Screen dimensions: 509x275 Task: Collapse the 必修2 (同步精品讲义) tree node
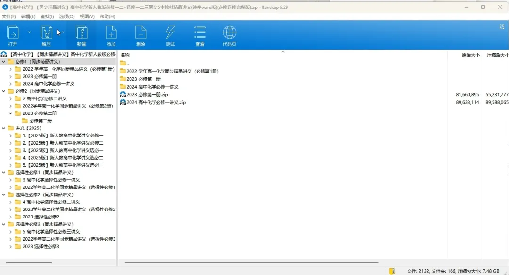pyautogui.click(x=4, y=91)
